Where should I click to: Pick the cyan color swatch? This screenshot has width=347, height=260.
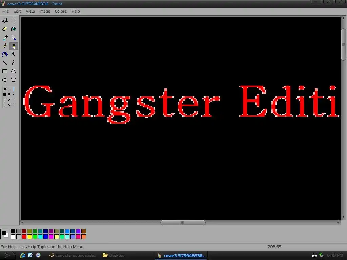(x=40, y=237)
